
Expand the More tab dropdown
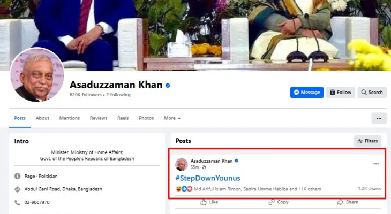point(172,118)
